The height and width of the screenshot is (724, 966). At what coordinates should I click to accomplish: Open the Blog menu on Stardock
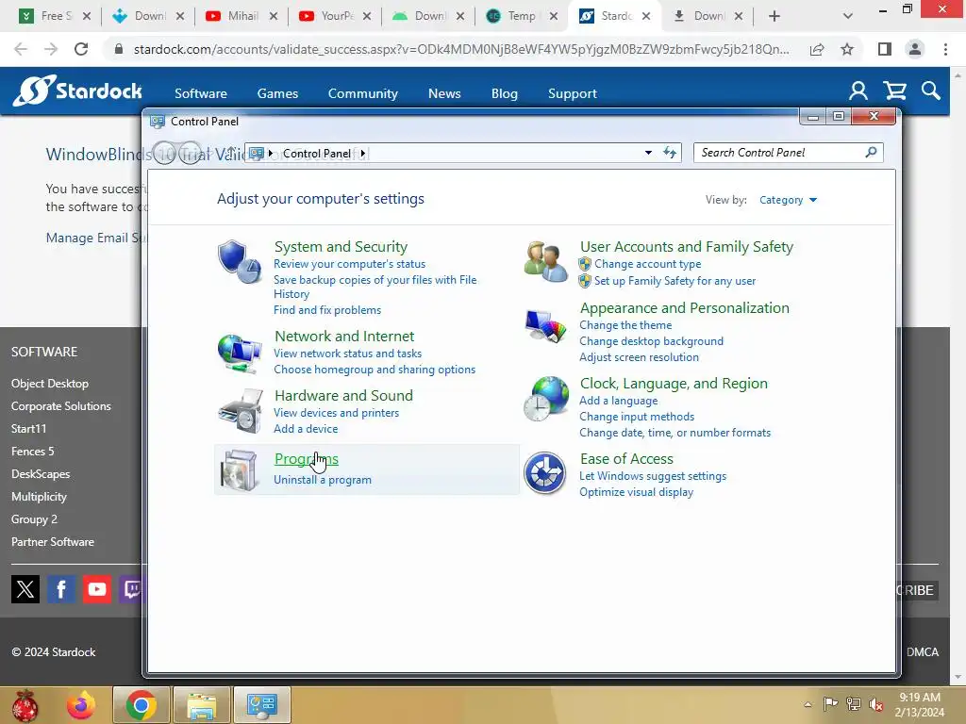click(505, 93)
